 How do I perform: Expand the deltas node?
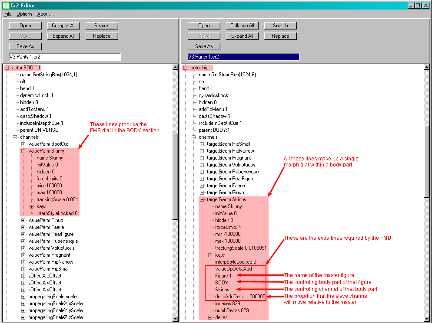point(210,317)
